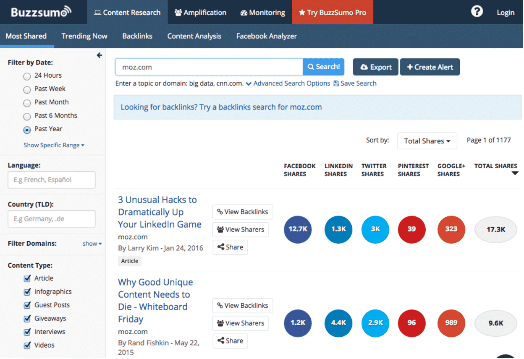Click the 17.3K total shares badge
This screenshot has height=359, width=524.
496,229
